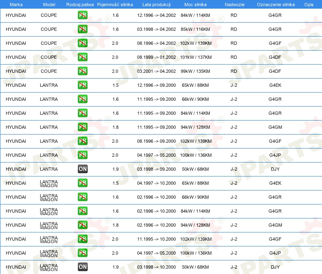Image resolution: width=322 pixels, height=274 pixels.
Task: Click petrol icon in COUPE 84kW/114KM row
Action: [82, 15]
